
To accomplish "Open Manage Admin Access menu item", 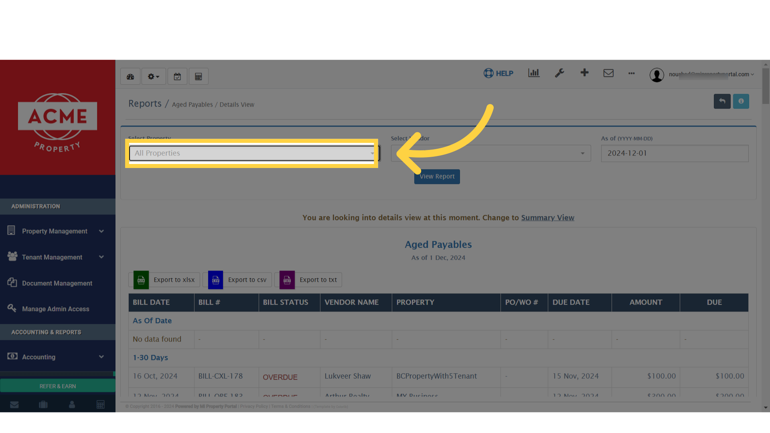I will pyautogui.click(x=56, y=309).
